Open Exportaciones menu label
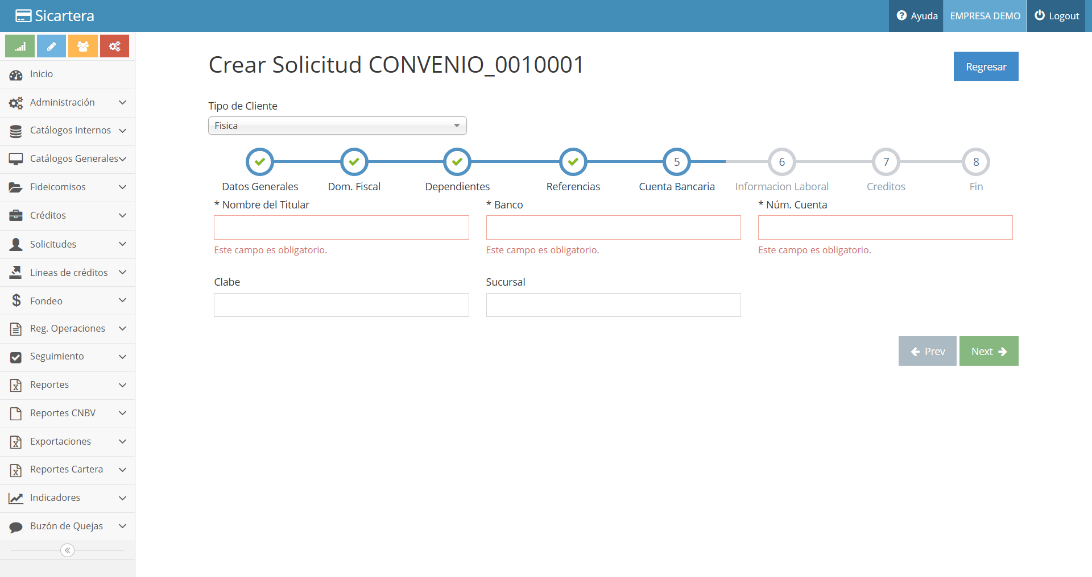The height and width of the screenshot is (577, 1092). pyautogui.click(x=60, y=441)
